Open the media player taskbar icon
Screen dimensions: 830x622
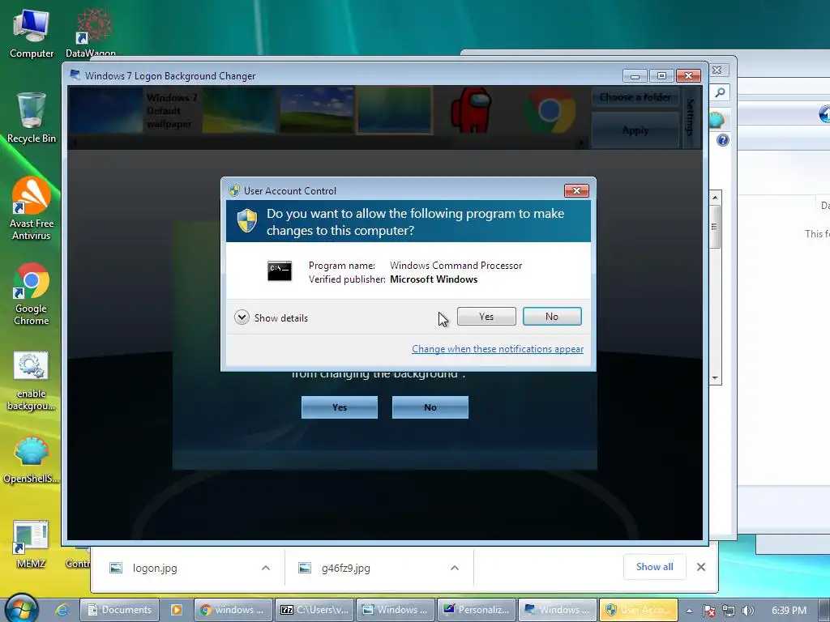176,610
